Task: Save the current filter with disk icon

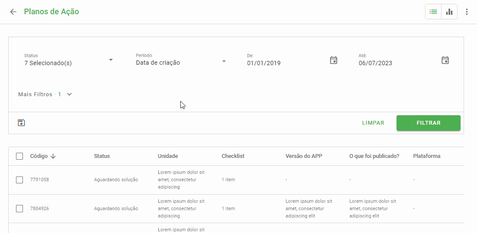Action: pyautogui.click(x=21, y=123)
